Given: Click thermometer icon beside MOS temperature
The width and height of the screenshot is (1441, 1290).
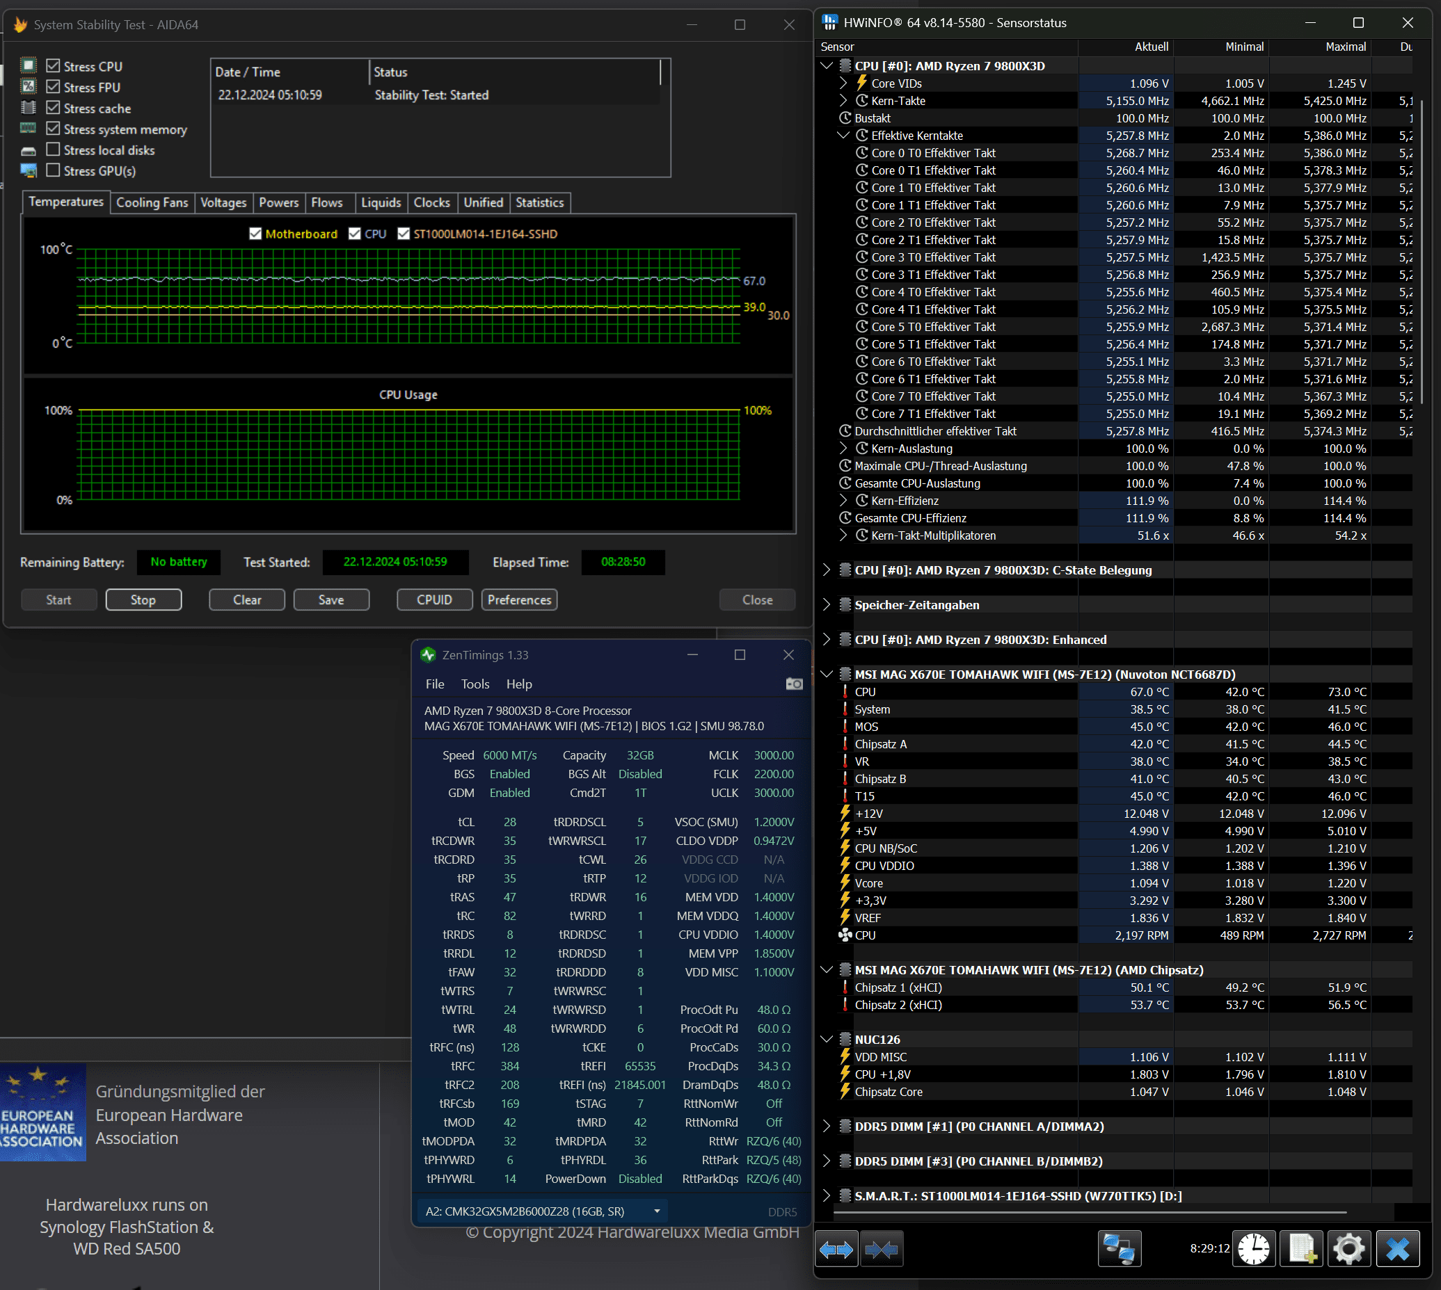Looking at the screenshot, I should coord(845,727).
